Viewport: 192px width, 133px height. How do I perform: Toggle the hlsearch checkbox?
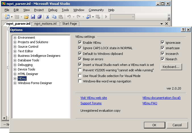(x=162, y=59)
